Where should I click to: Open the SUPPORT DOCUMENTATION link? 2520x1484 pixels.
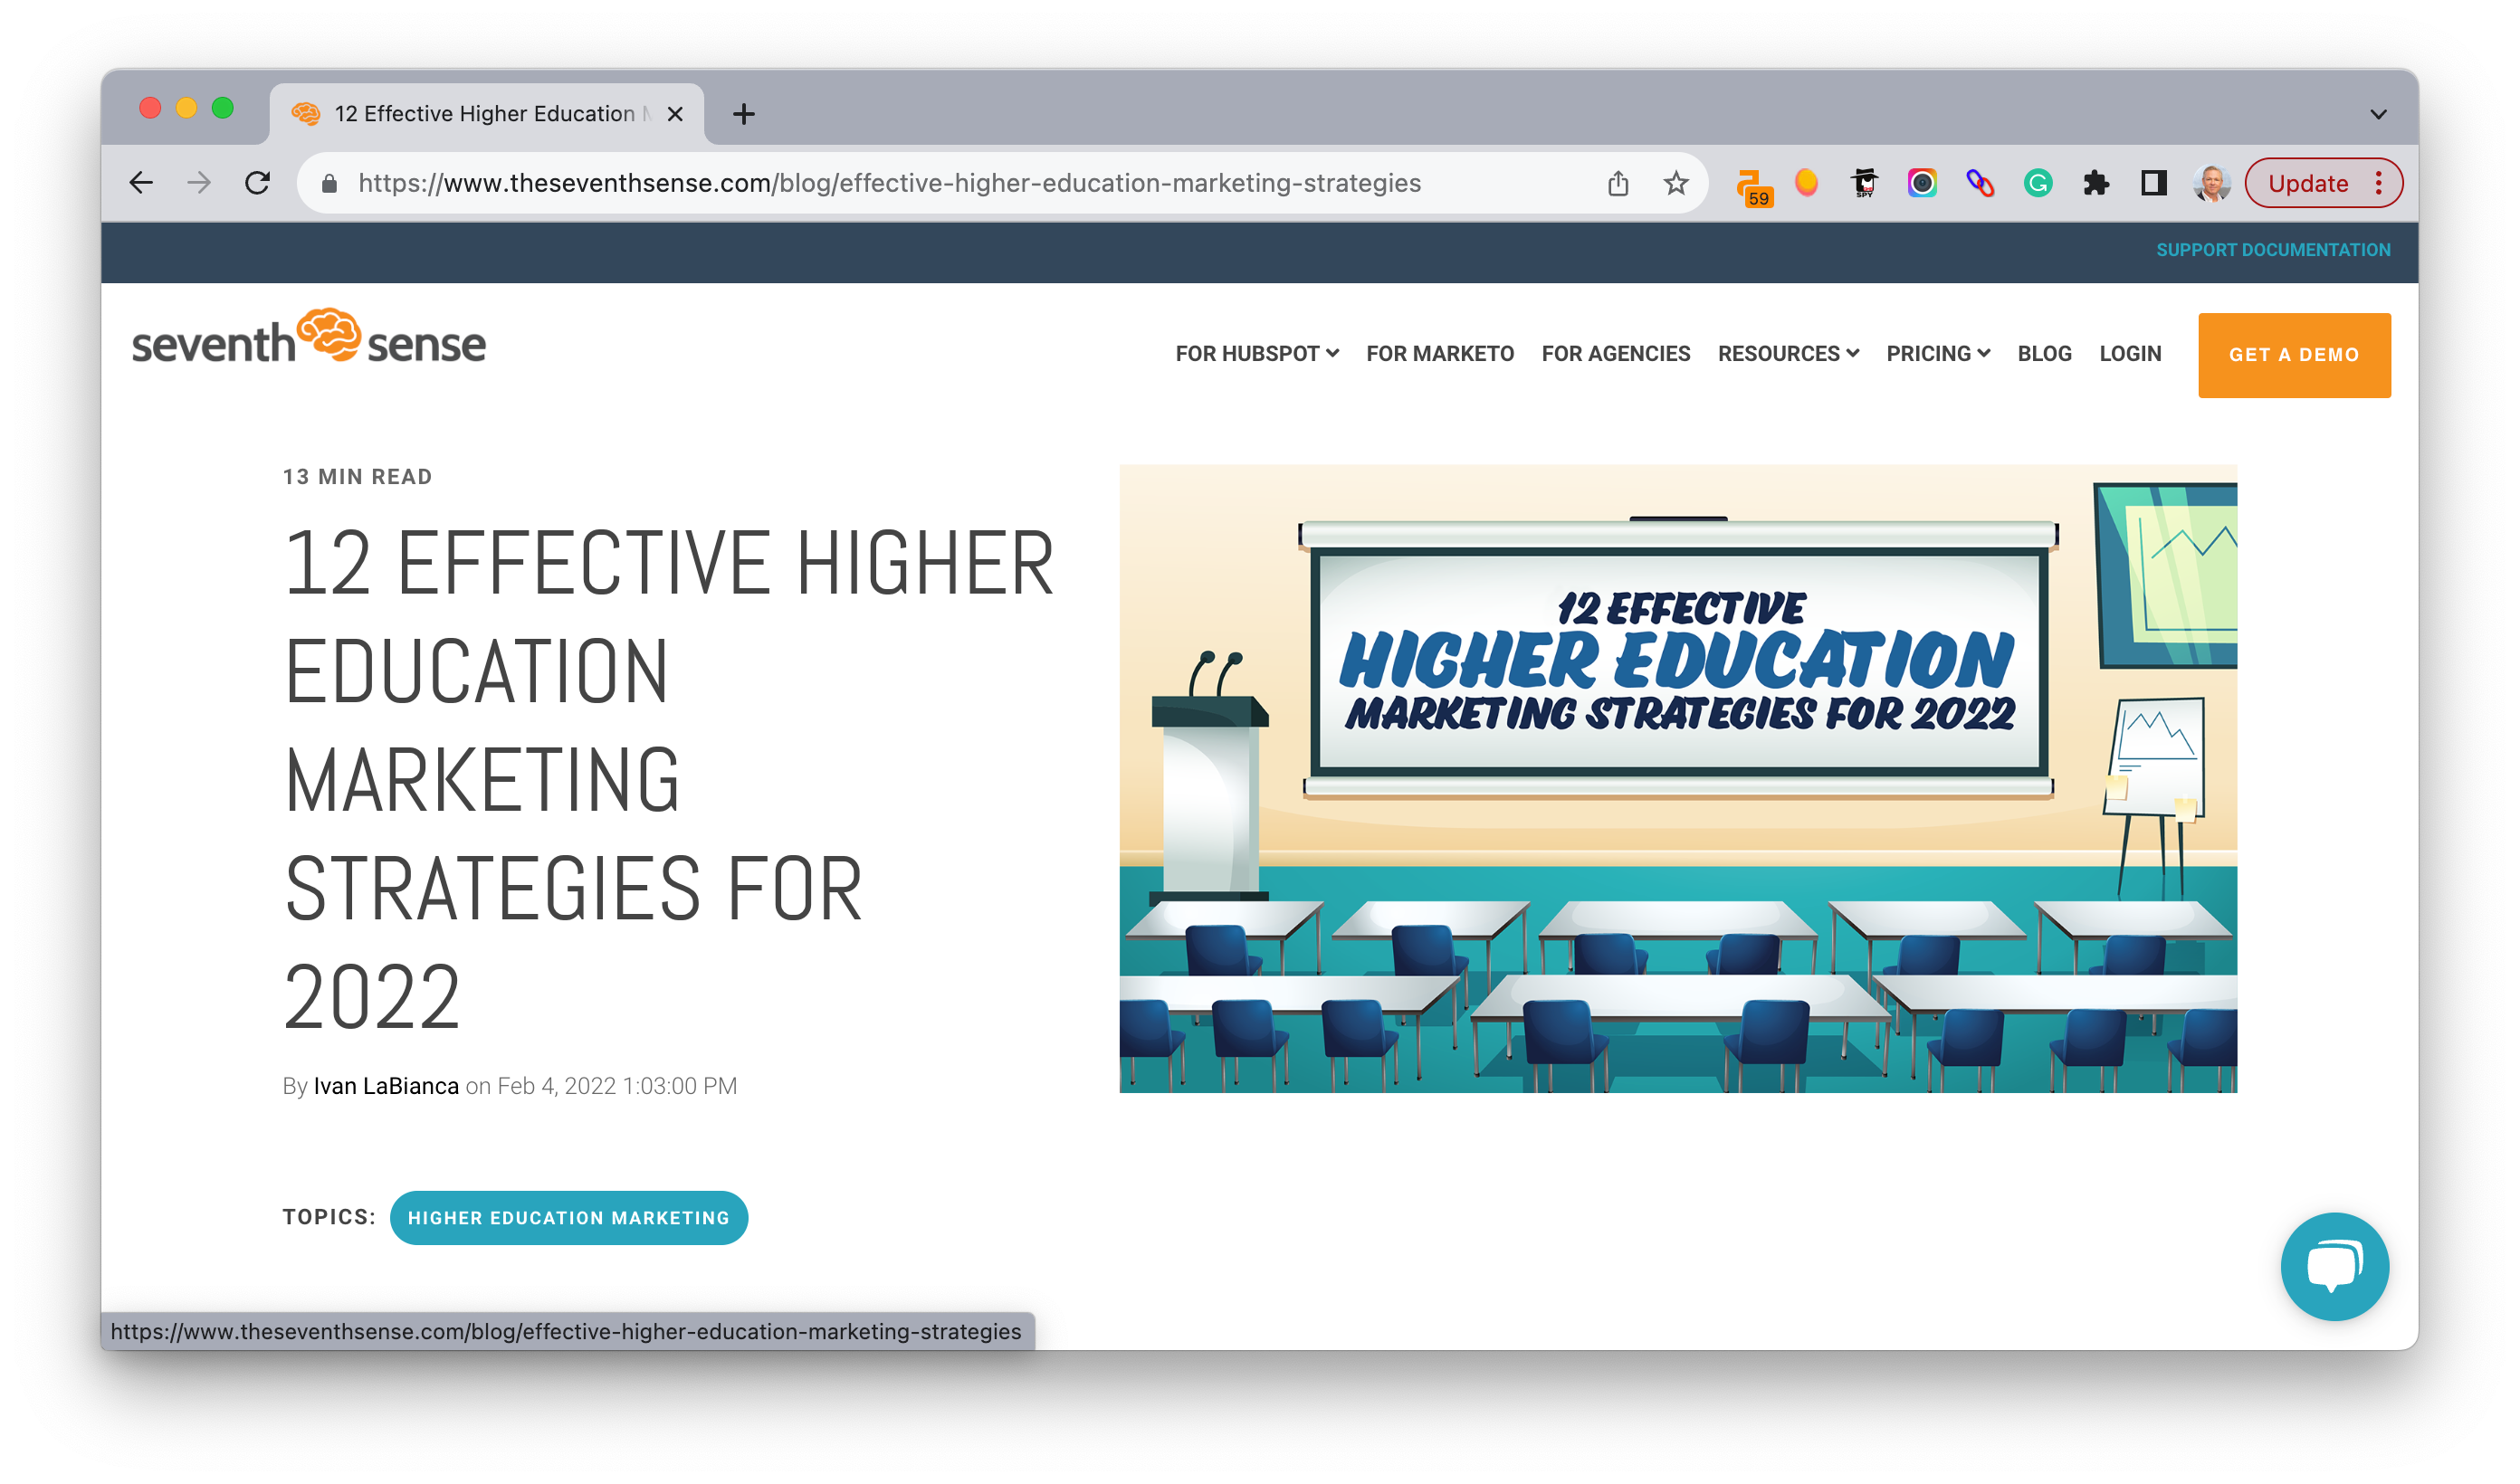click(x=2274, y=250)
